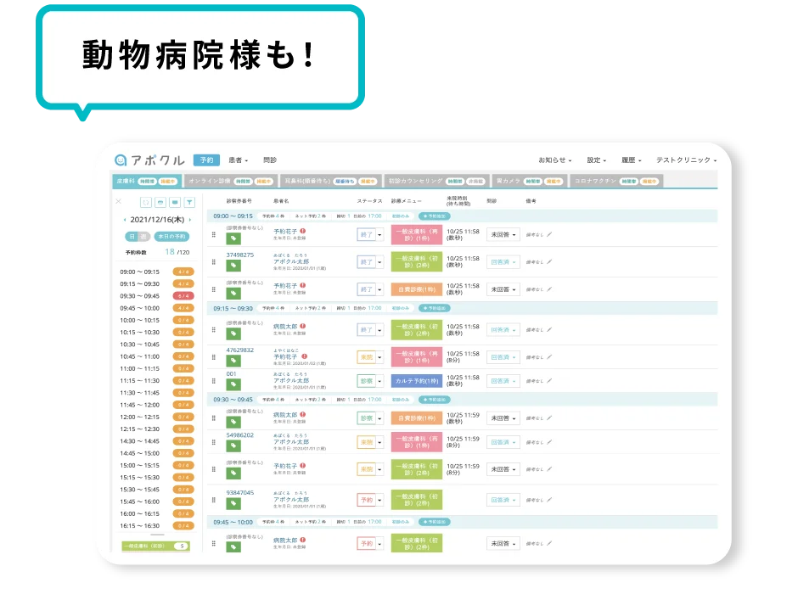798x594 pixels.
Task: Click the print icon above the date
Action: pos(160,202)
